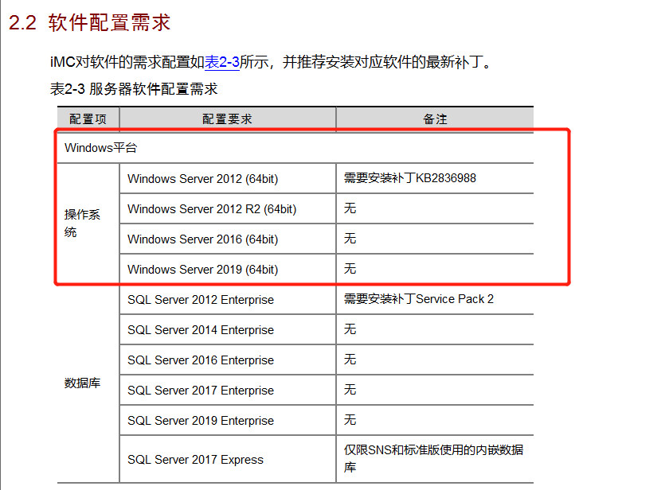Click the 备注 column header
Viewport: 669px width, 490px height.
click(435, 119)
